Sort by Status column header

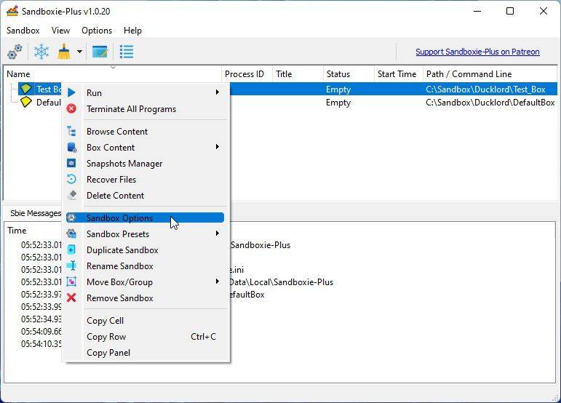pos(349,74)
